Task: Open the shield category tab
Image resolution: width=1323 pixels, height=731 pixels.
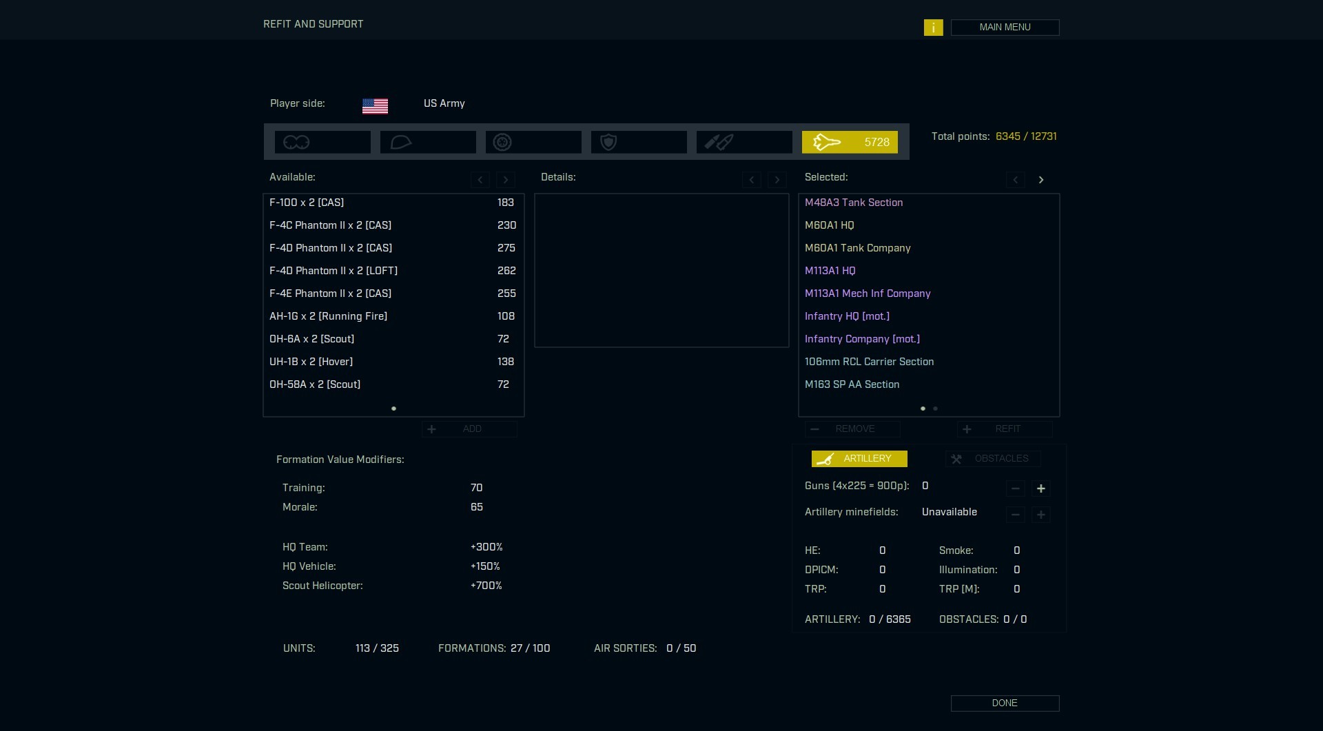Action: point(638,142)
